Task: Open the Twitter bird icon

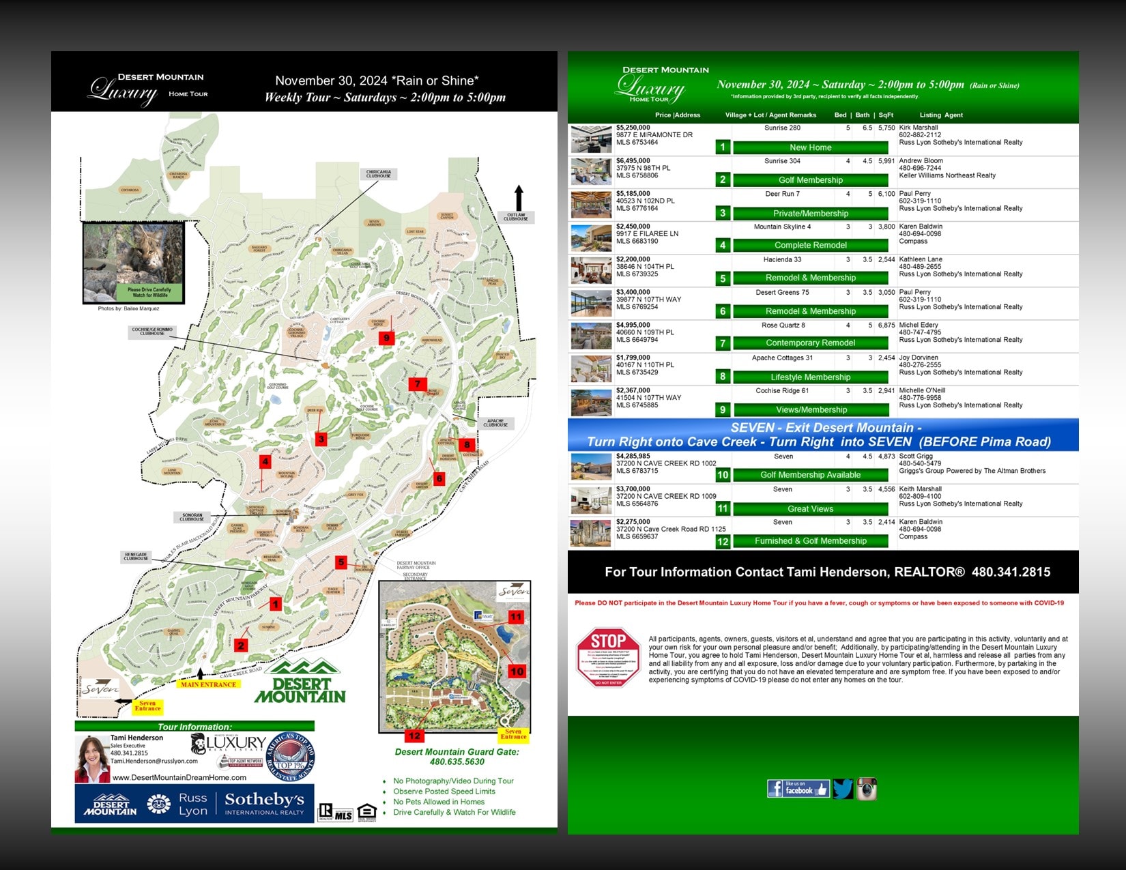Action: click(x=842, y=789)
